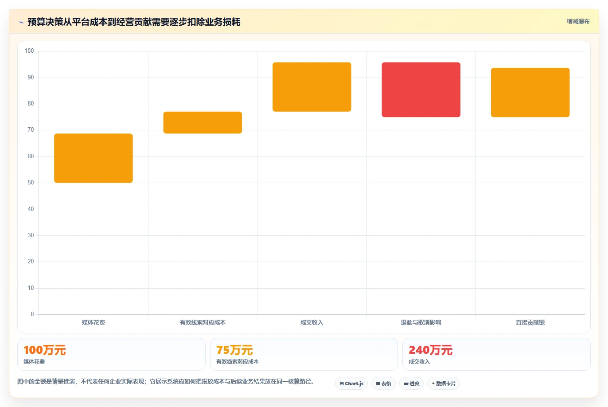This screenshot has width=608, height=407.
Task: Click the 100万元 value
Action: coord(45,350)
